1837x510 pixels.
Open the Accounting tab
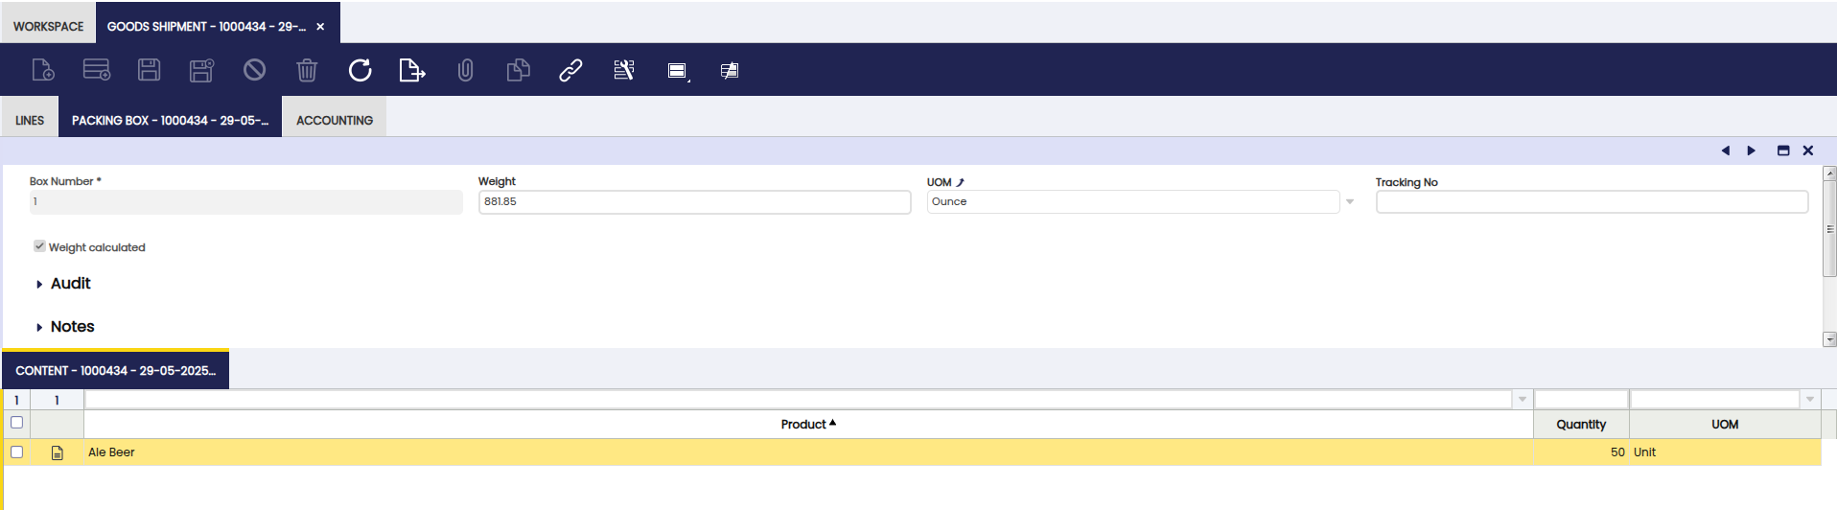(334, 121)
